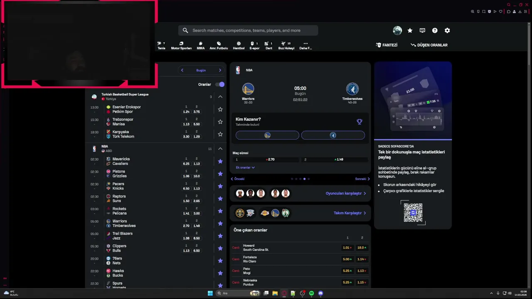532x299 pixels.
Task: Collapse Turkish Basketball Super League section
Action: tap(220, 97)
